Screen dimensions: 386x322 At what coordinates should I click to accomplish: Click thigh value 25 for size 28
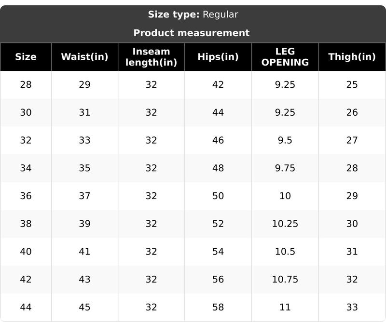352,84
